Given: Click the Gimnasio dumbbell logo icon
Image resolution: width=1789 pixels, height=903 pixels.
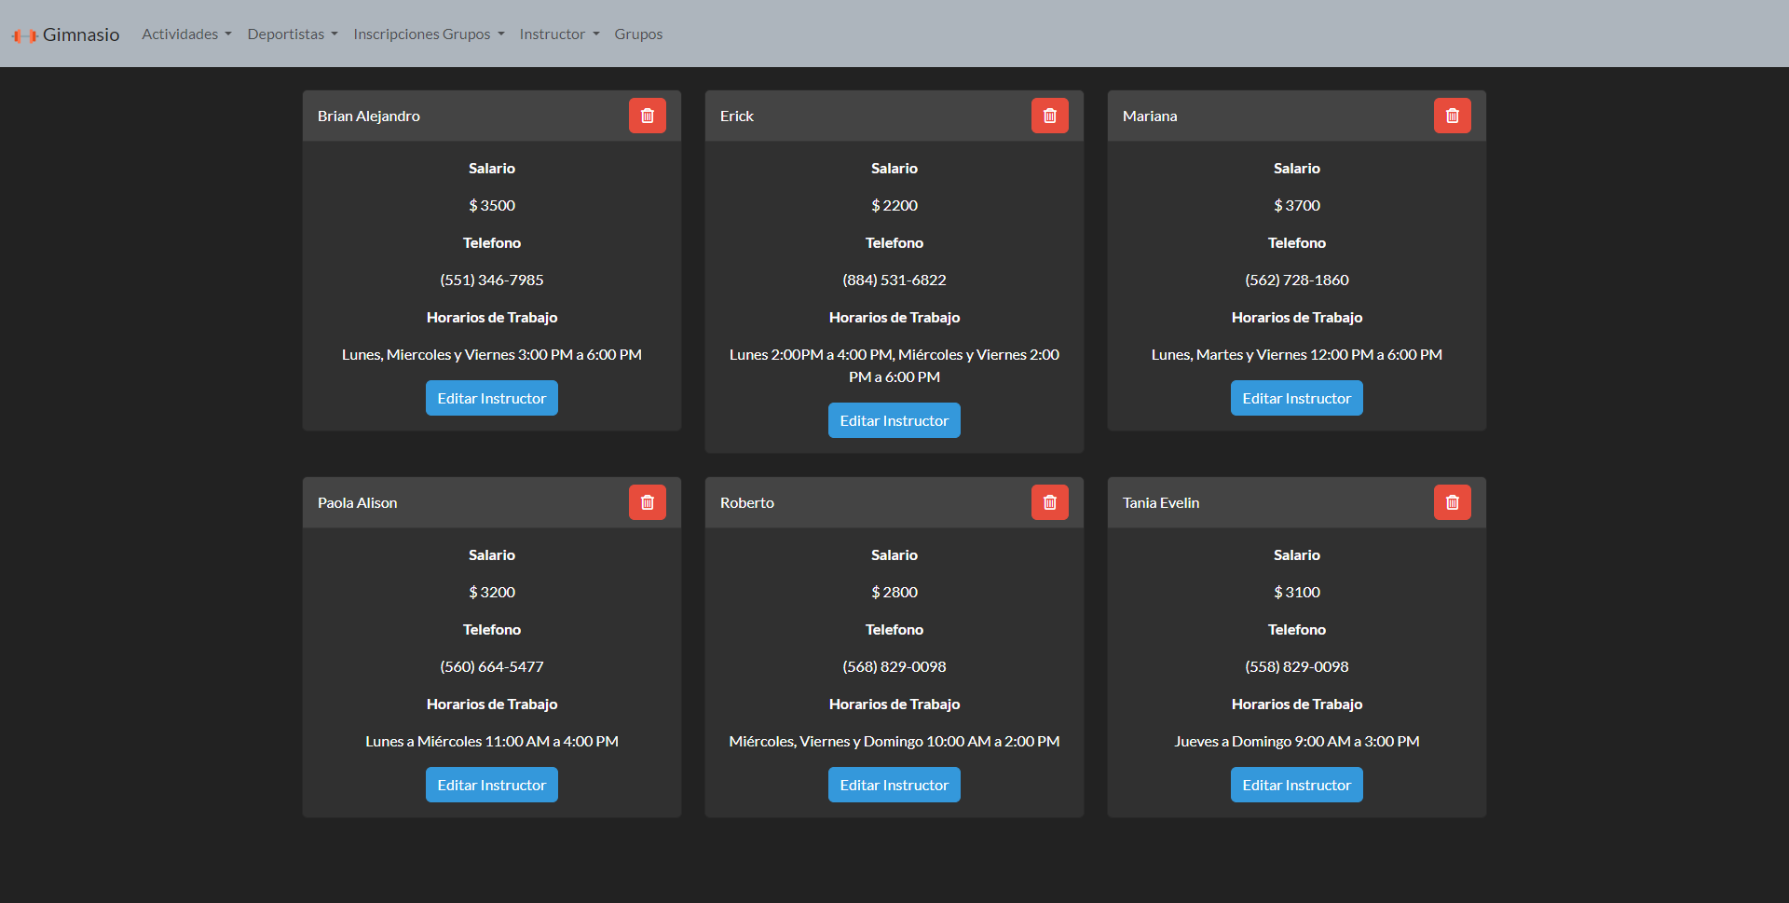Looking at the screenshot, I should click(x=24, y=35).
